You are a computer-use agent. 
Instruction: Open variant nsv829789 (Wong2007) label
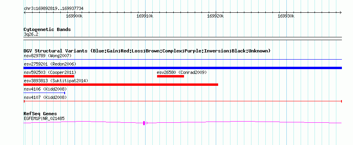[x=48, y=56]
